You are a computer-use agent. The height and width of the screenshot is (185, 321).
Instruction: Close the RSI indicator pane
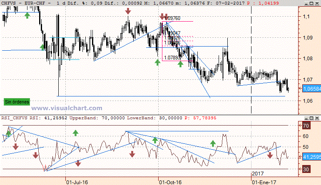(x=317, y=118)
